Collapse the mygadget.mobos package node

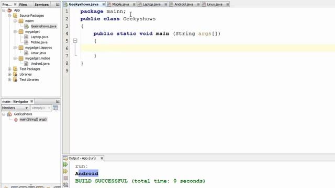coord(15,58)
